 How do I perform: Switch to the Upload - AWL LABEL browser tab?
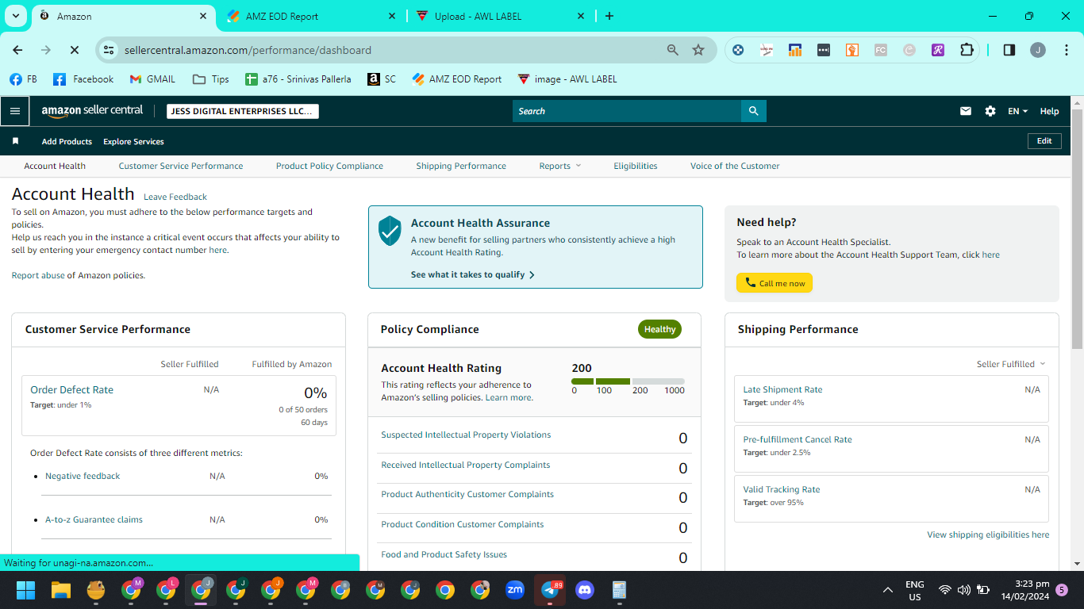pos(500,16)
